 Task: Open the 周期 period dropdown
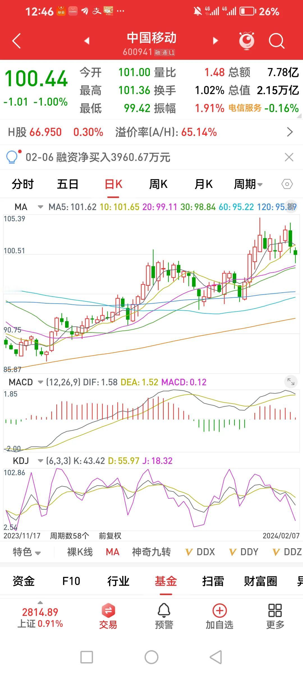pyautogui.click(x=248, y=185)
